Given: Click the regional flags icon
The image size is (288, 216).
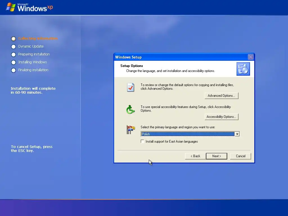Looking at the screenshot, I should point(130,129).
